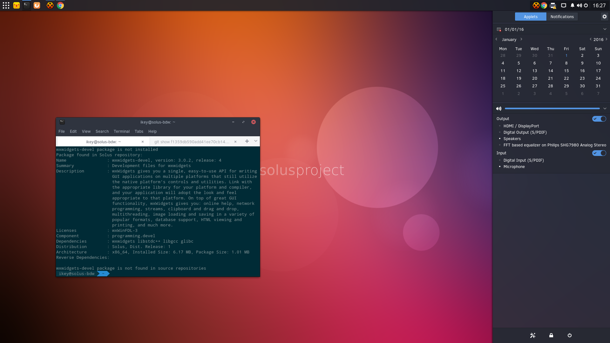Screen dimensions: 610x343
Task: Add a new terminal tab with plus icon
Action: [x=247, y=141]
